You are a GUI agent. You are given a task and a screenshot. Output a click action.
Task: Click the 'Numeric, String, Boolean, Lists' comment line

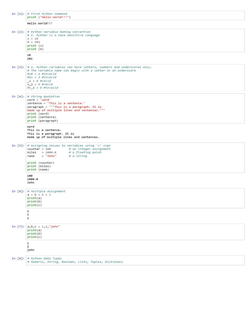pyautogui.click(x=75, y=262)
